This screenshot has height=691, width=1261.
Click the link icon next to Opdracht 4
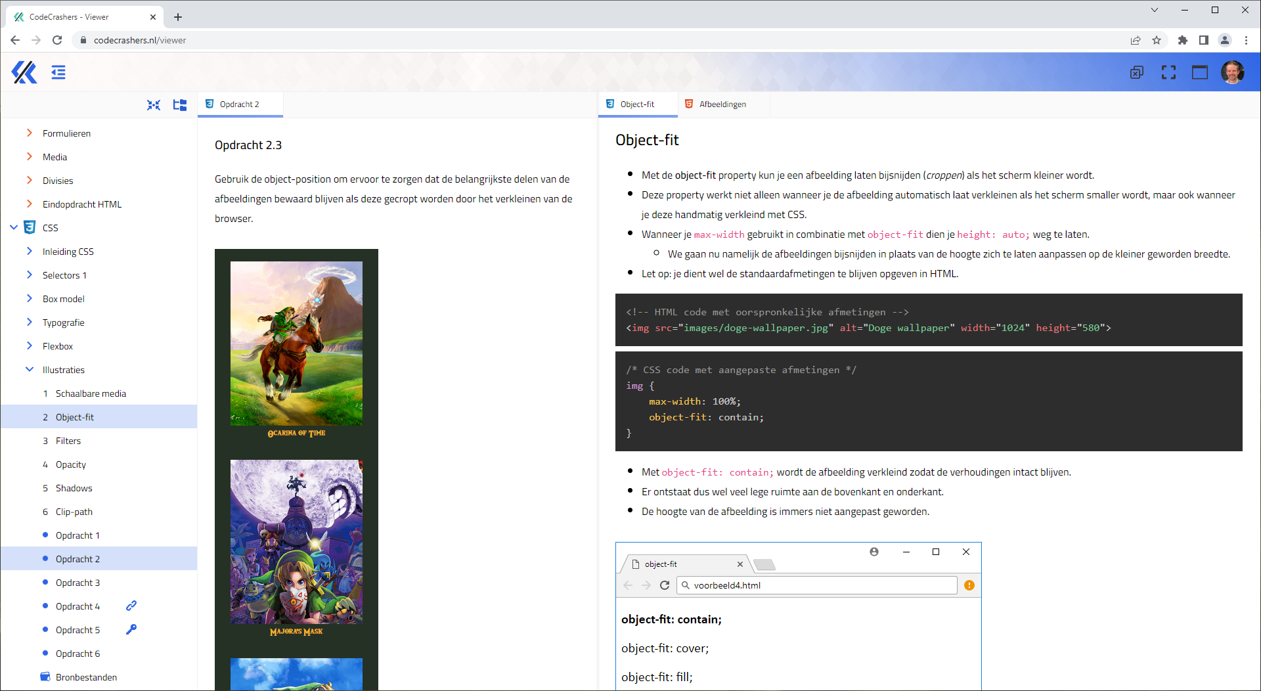131,606
